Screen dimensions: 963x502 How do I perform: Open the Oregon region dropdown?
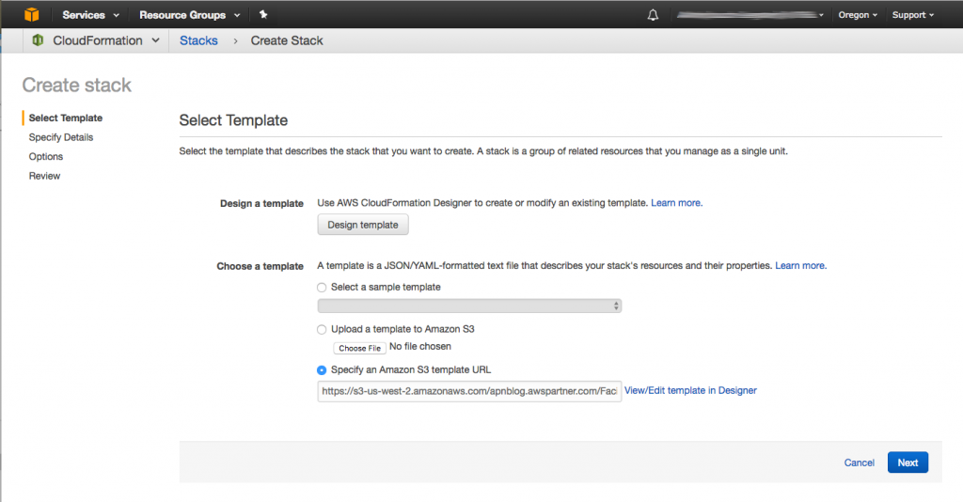[x=858, y=15]
